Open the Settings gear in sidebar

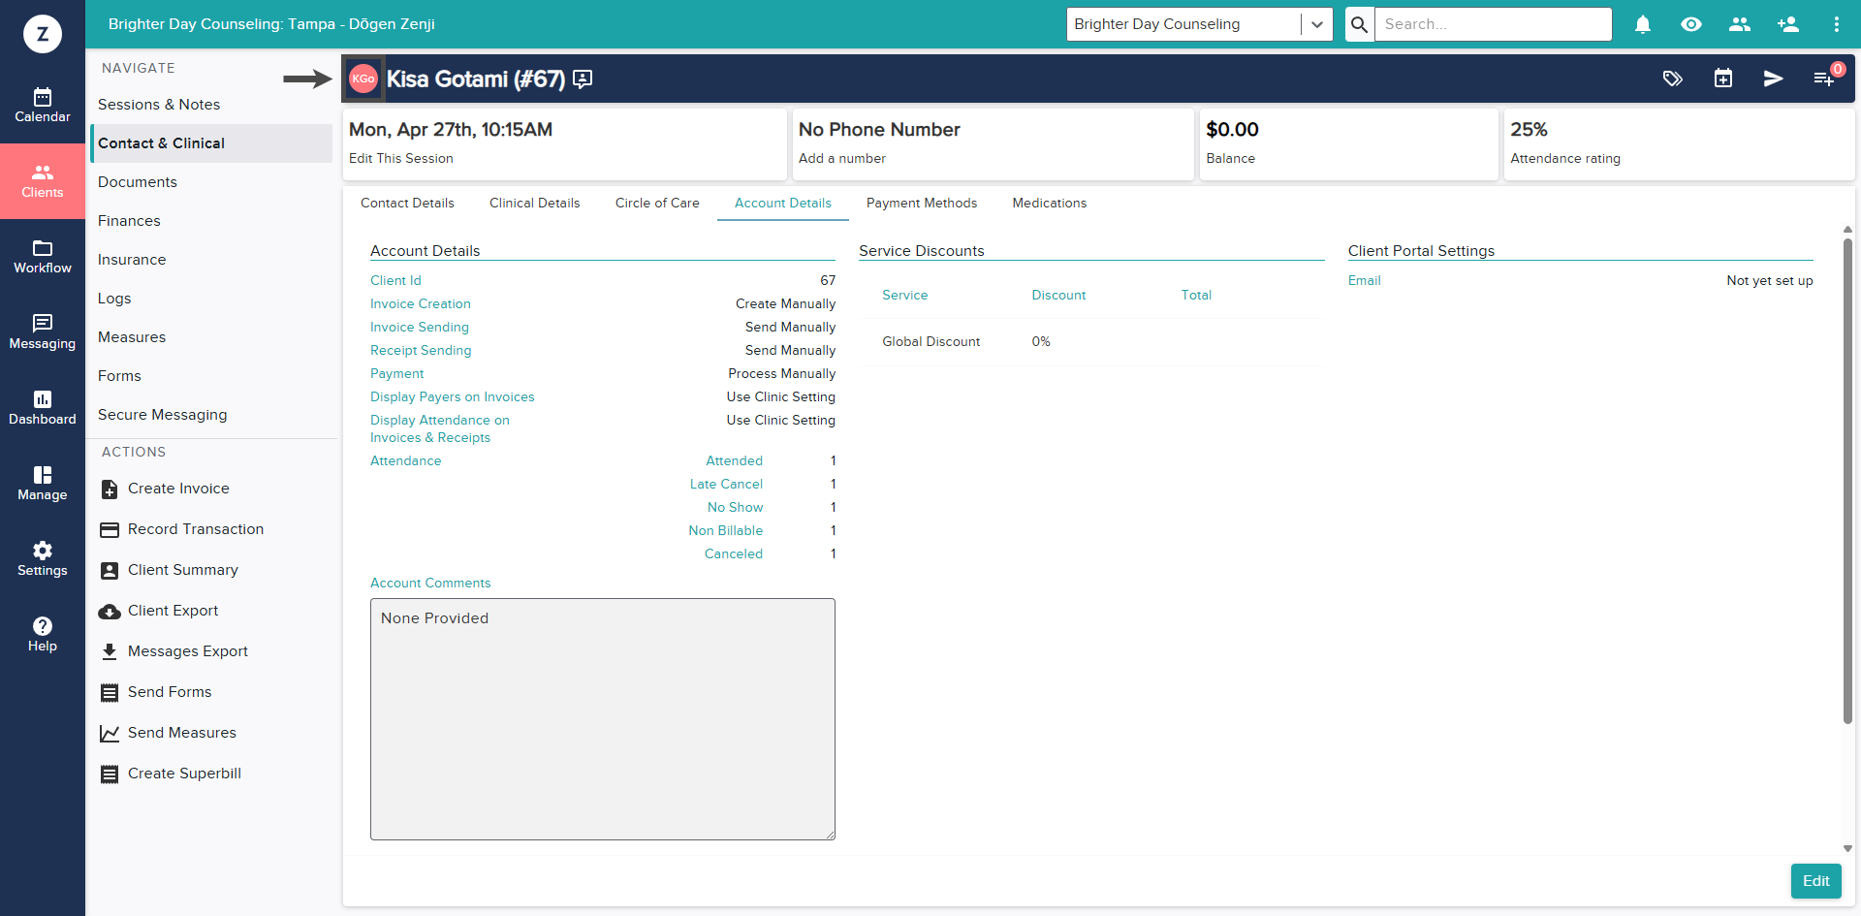(43, 559)
